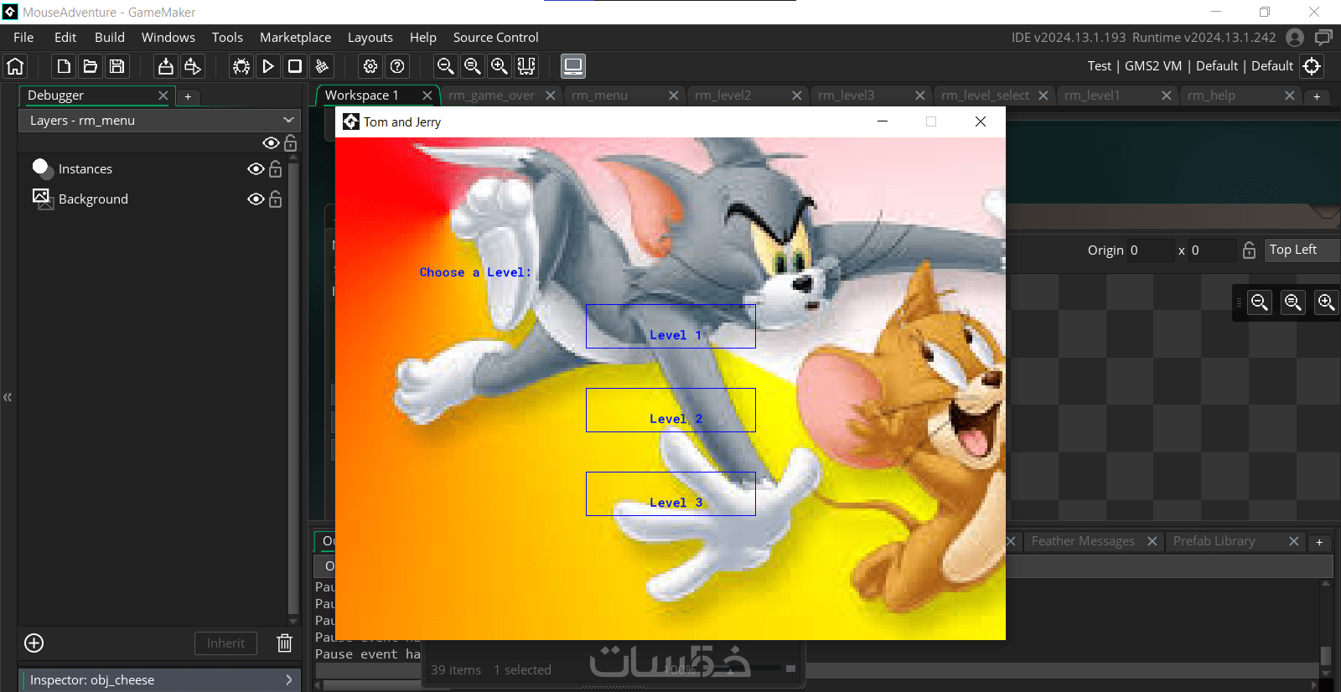Start the debugger with the bug icon
Image resolution: width=1341 pixels, height=692 pixels.
[241, 66]
